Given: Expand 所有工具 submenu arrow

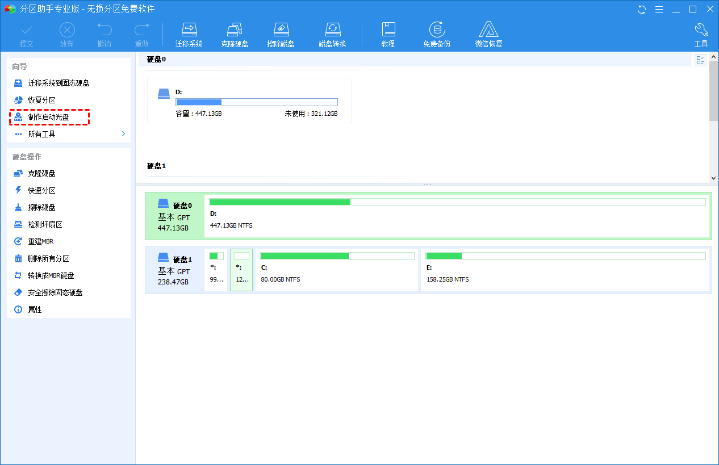Looking at the screenshot, I should [123, 134].
